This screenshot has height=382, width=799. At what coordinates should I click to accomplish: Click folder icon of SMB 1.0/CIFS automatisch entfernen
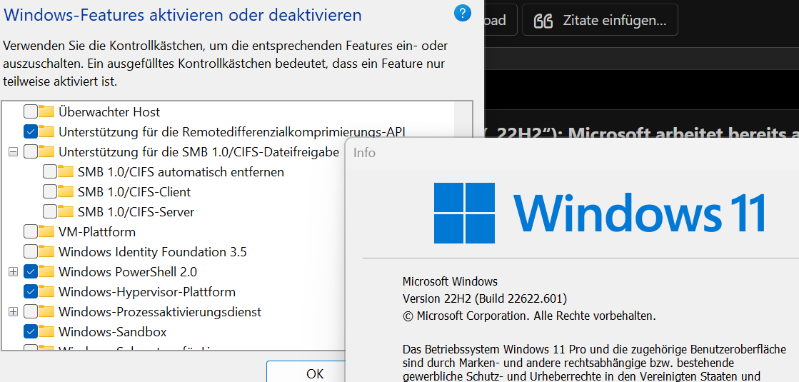(x=66, y=171)
